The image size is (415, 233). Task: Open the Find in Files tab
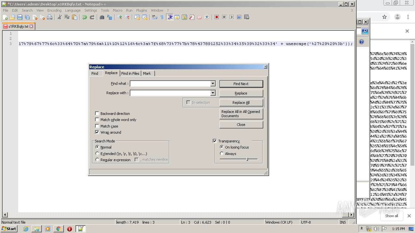(130, 73)
